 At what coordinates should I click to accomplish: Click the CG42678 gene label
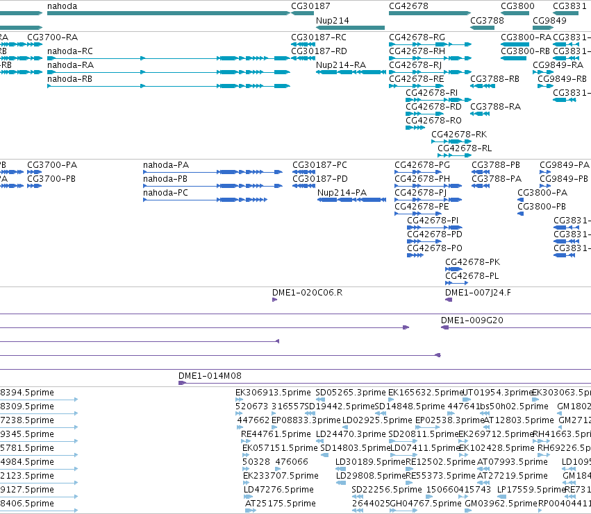click(x=408, y=6)
